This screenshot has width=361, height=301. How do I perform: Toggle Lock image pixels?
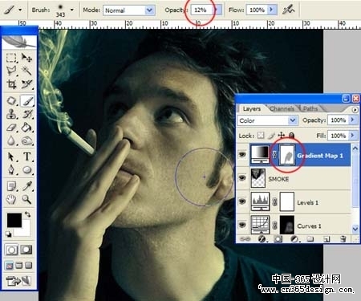(271, 136)
